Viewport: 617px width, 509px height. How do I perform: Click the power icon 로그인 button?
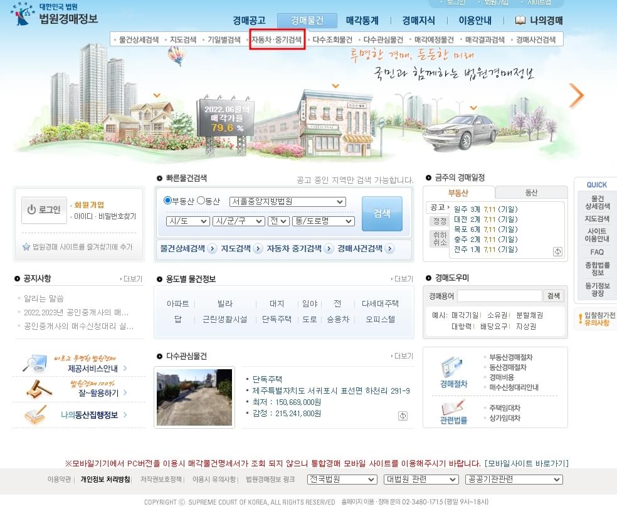click(x=44, y=210)
